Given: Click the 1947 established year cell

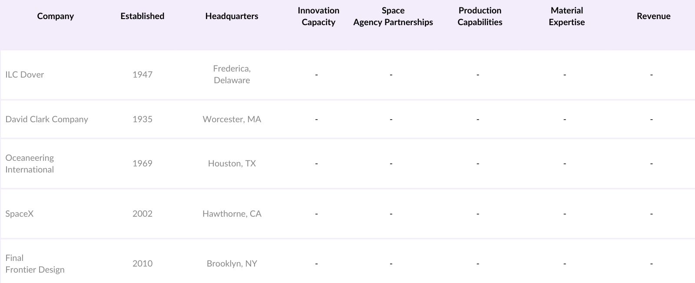Looking at the screenshot, I should [x=142, y=75].
